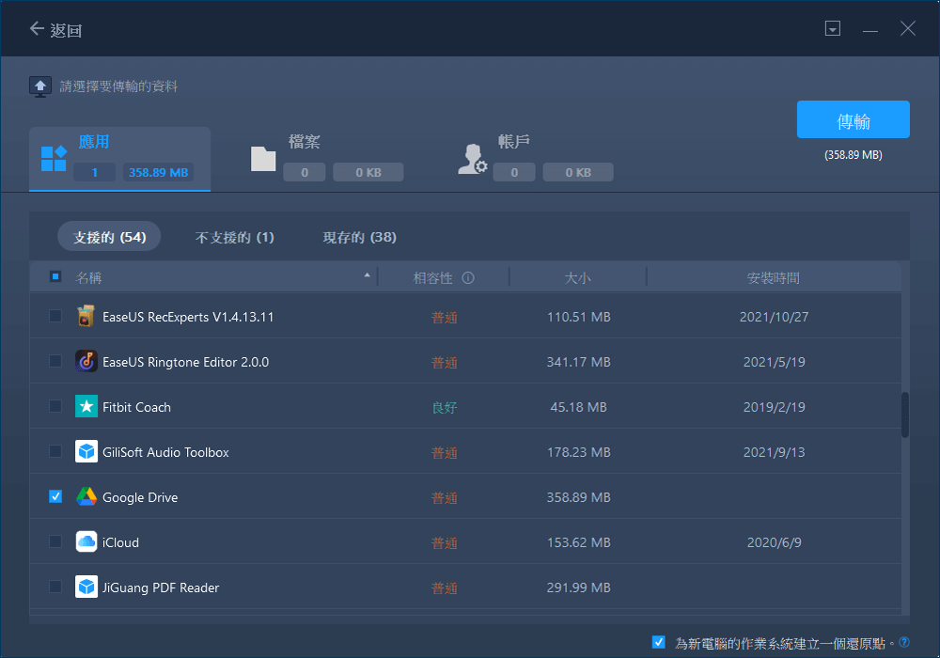
Task: Uncheck the Google Drive selection checkbox
Action: [55, 497]
